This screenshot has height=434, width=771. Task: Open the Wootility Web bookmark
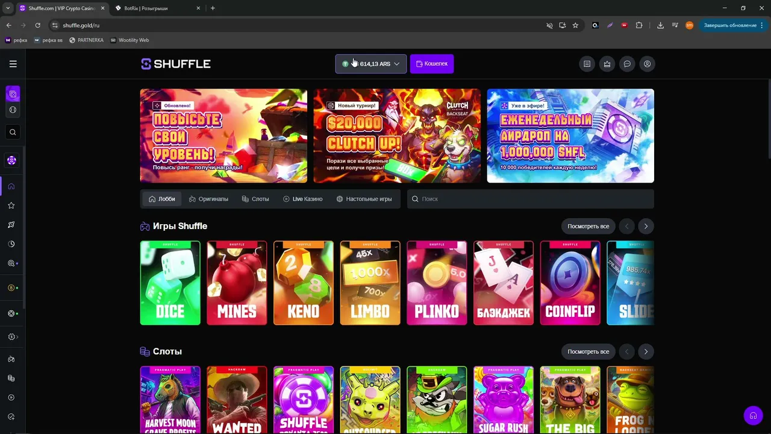point(129,40)
